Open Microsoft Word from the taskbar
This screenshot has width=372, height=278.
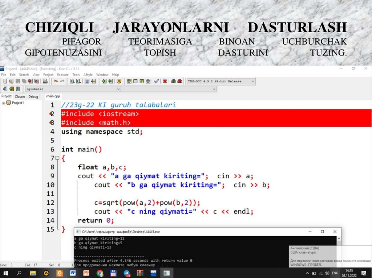click(x=73, y=273)
